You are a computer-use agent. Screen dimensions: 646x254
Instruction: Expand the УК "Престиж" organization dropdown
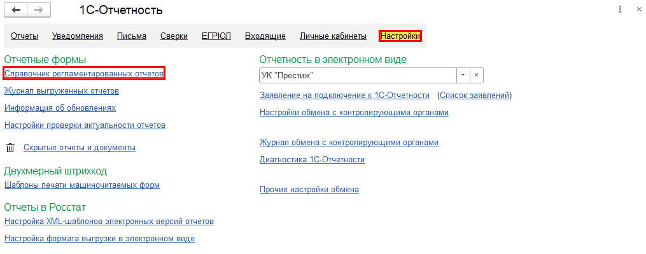[x=463, y=76]
